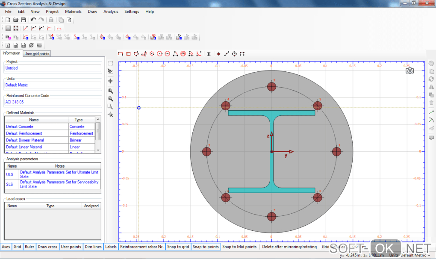Toggle the Ruler display
The height and width of the screenshot is (259, 436).
(29, 247)
